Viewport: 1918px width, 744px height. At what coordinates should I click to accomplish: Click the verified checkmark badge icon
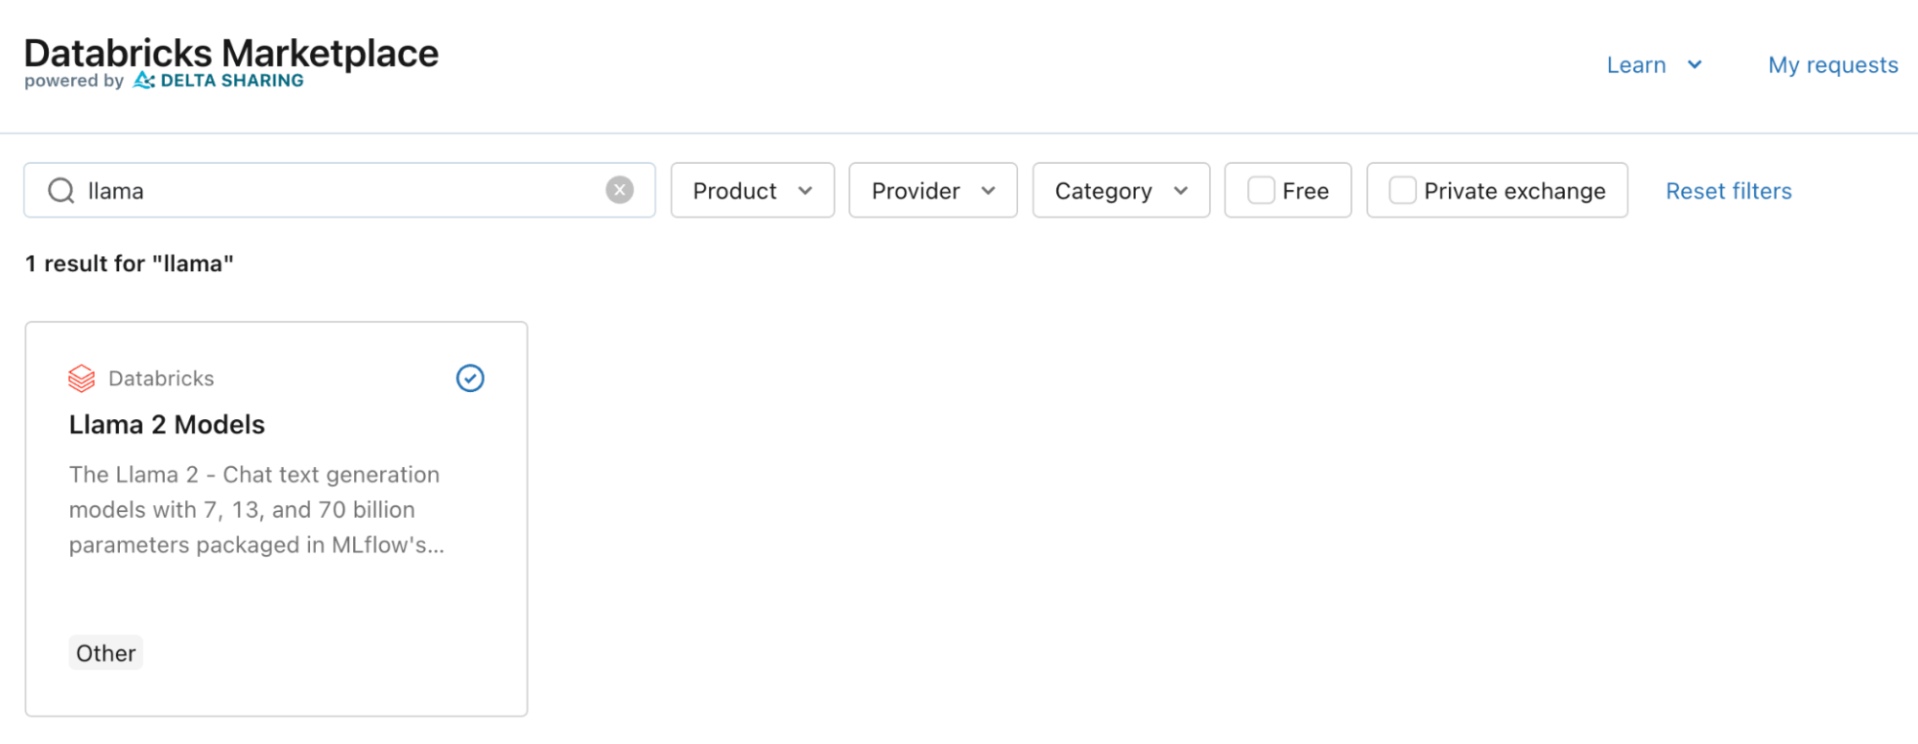470,379
